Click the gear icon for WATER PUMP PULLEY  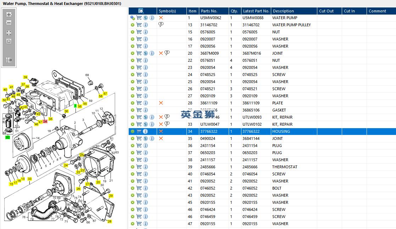132,25
